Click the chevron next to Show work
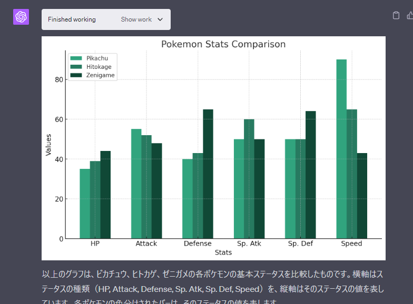413x304 pixels. pyautogui.click(x=160, y=19)
